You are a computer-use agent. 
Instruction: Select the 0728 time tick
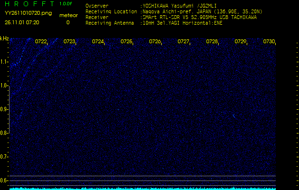point(212,42)
